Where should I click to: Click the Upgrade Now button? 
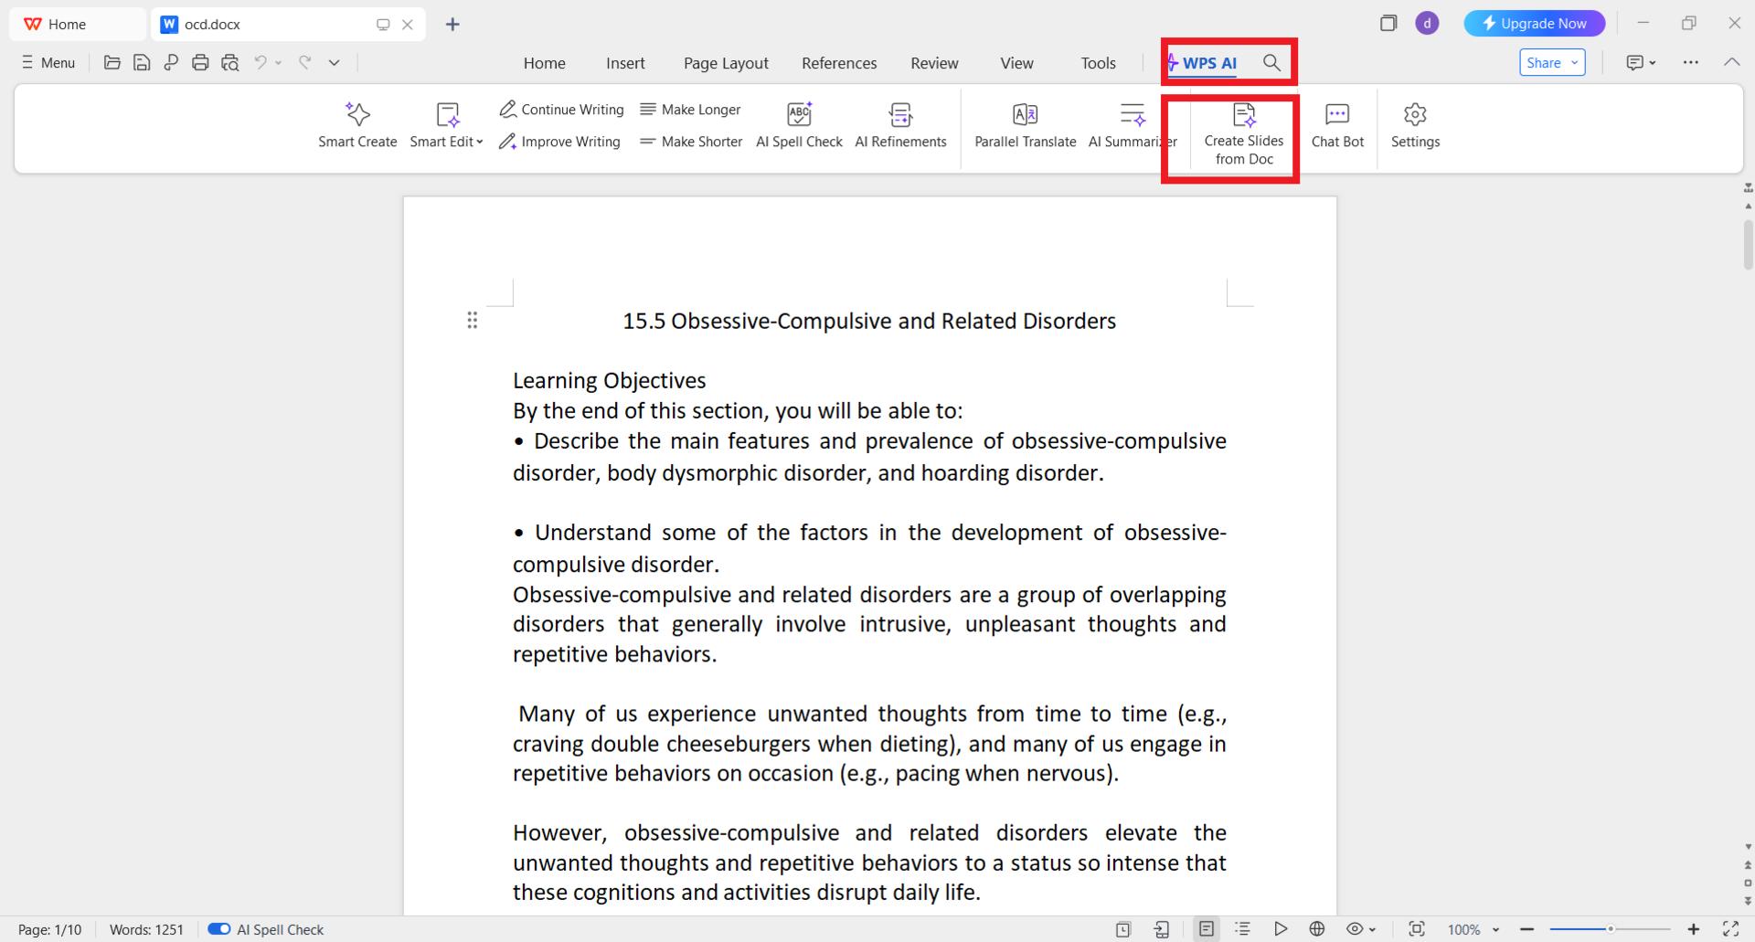pyautogui.click(x=1534, y=24)
